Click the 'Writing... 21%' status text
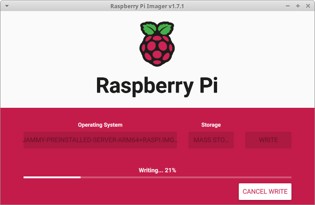 coord(157,170)
